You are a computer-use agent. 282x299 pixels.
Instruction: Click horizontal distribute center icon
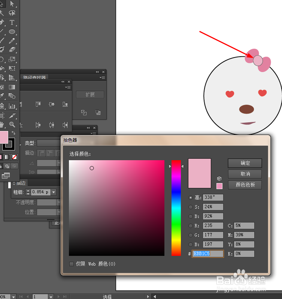[51, 125]
